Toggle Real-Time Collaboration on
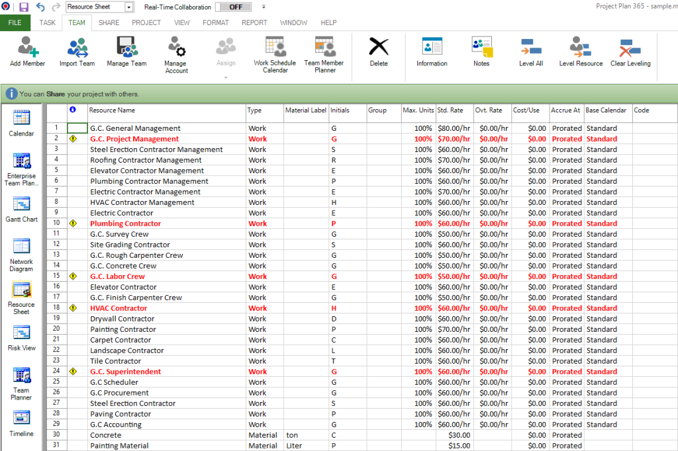This screenshot has width=678, height=451. (x=233, y=7)
